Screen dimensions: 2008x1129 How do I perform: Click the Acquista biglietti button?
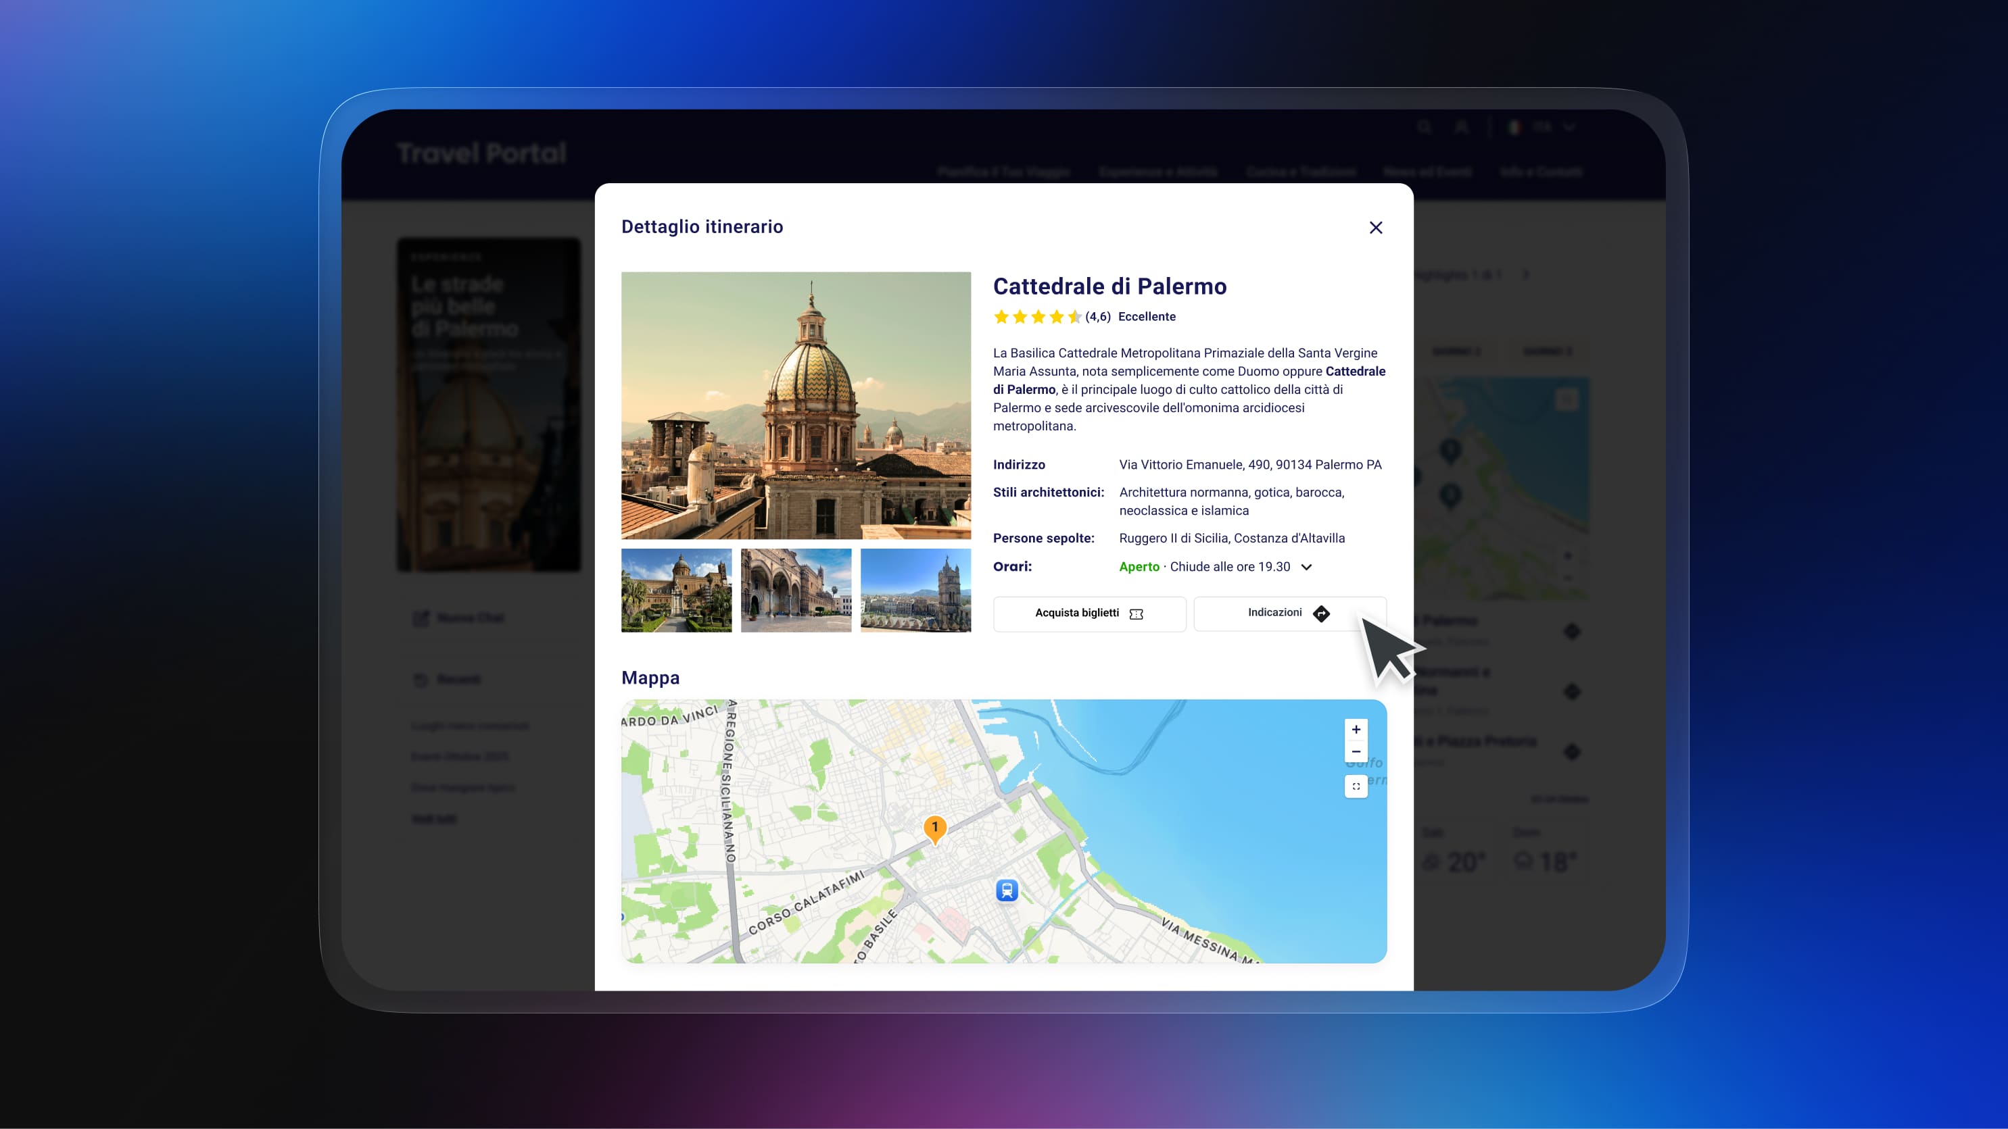1089,613
